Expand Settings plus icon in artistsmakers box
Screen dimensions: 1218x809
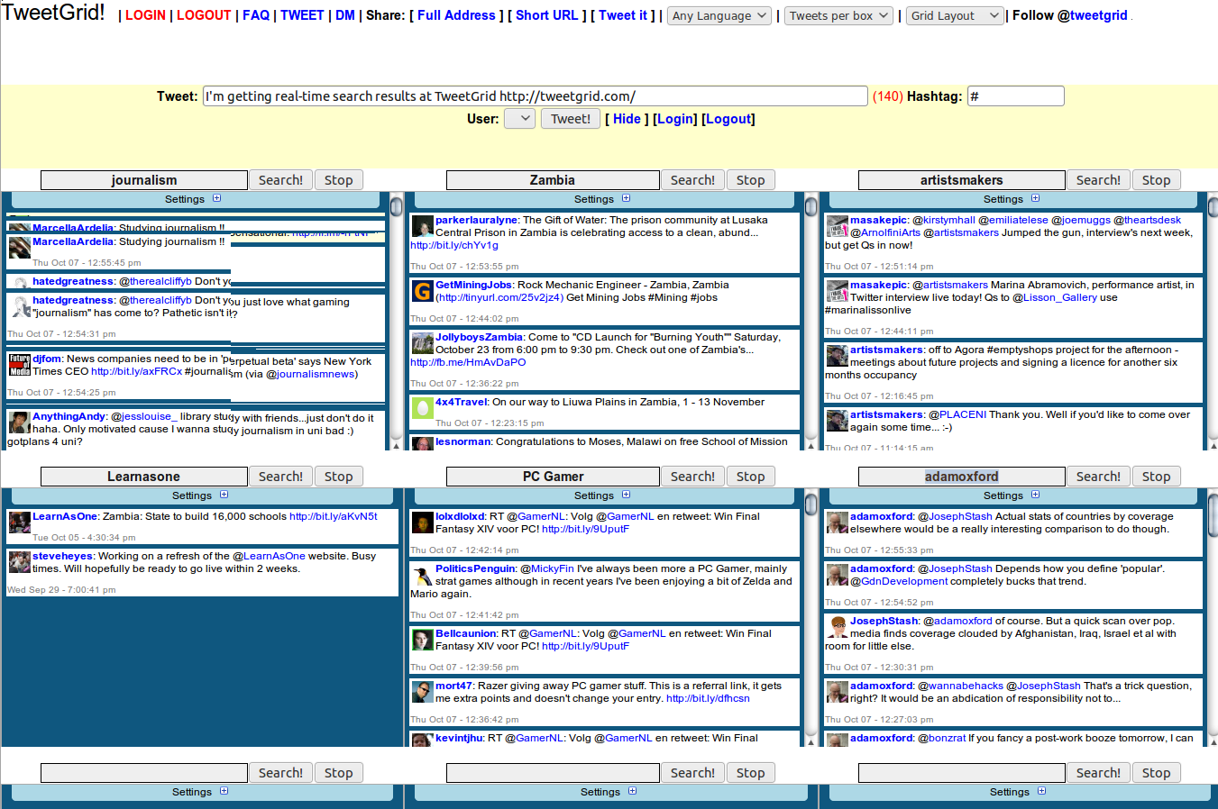coord(1035,198)
